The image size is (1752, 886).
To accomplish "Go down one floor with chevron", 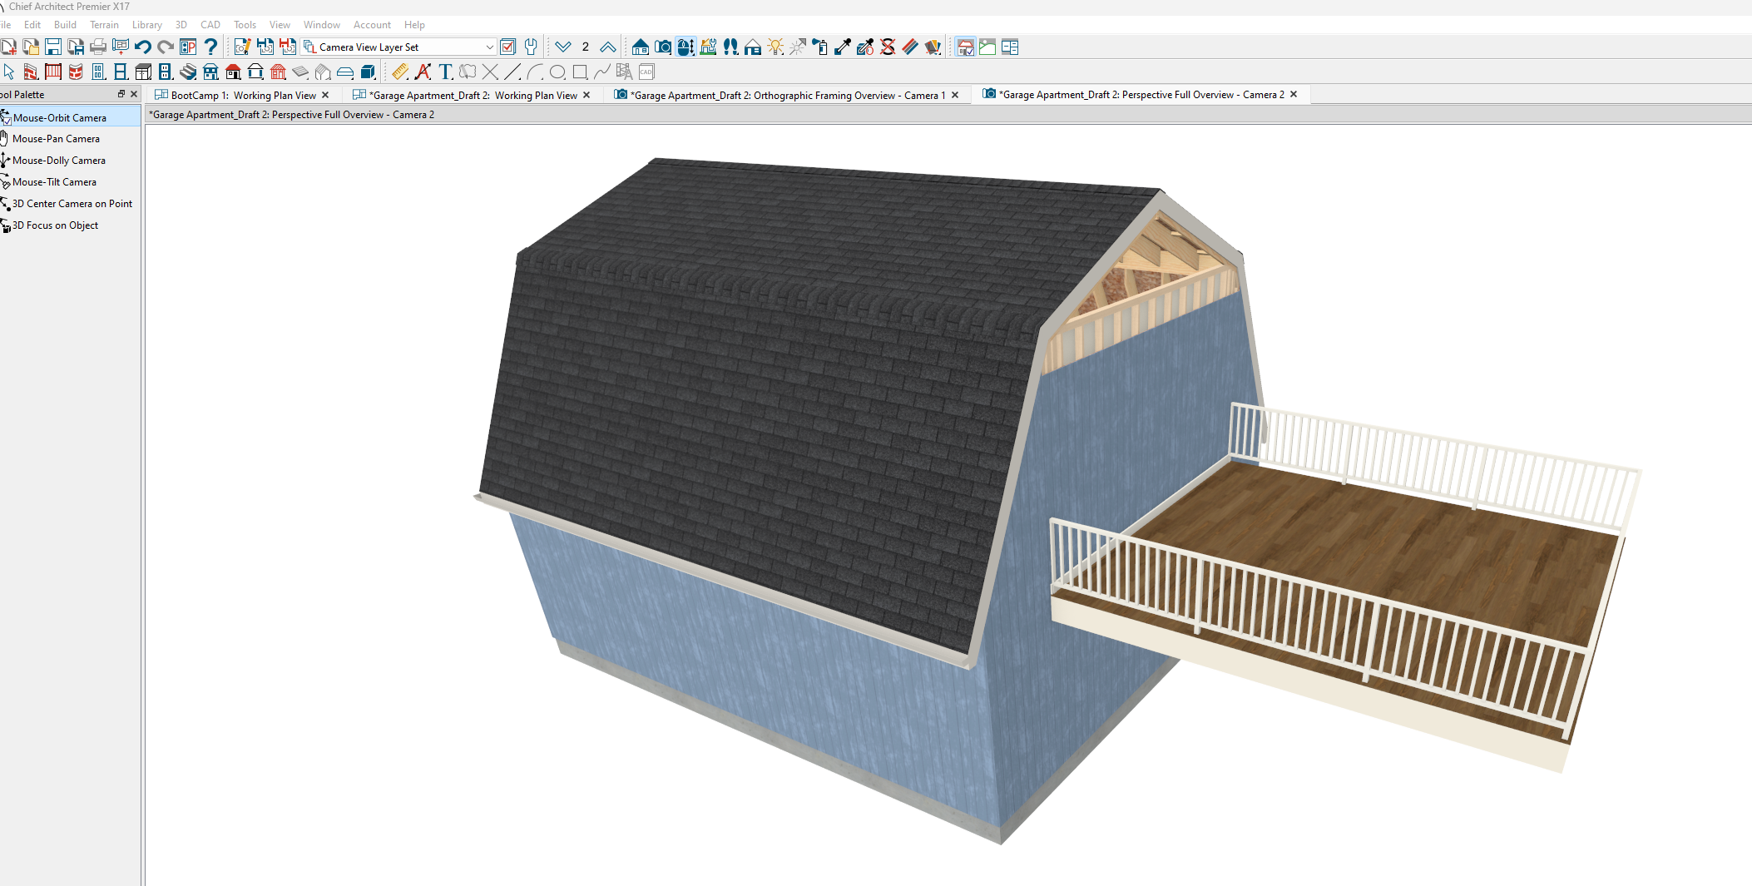I will click(563, 47).
